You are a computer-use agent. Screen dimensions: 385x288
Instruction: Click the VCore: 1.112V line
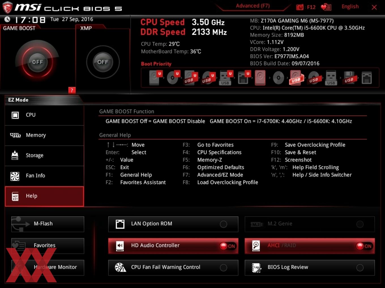267,42
